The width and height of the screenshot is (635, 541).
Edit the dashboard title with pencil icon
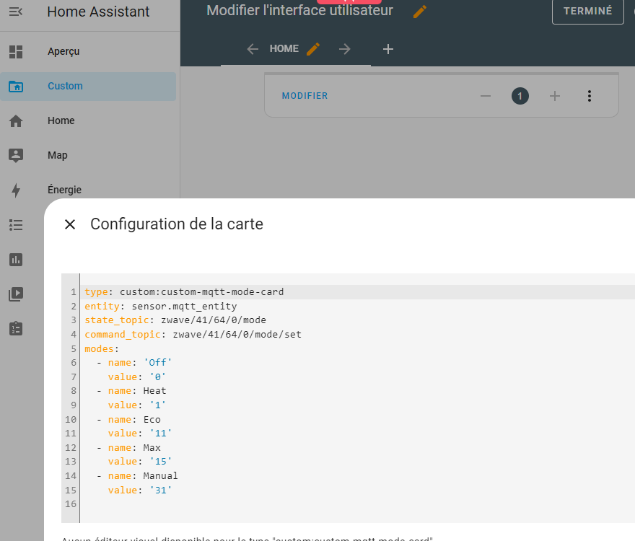[420, 12]
